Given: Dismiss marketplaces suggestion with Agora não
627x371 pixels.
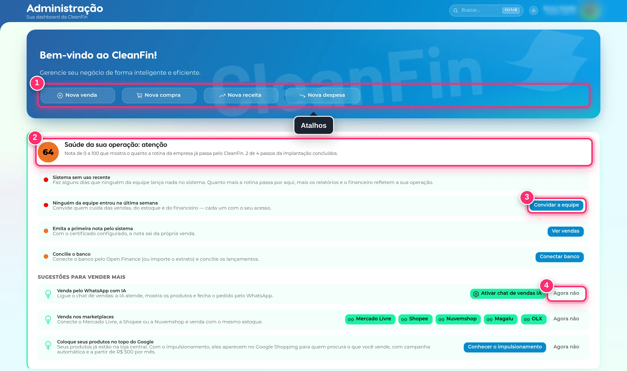Looking at the screenshot, I should point(566,319).
